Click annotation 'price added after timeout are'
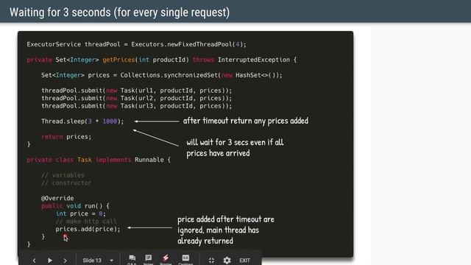This screenshot has height=265, width=471. click(x=226, y=219)
